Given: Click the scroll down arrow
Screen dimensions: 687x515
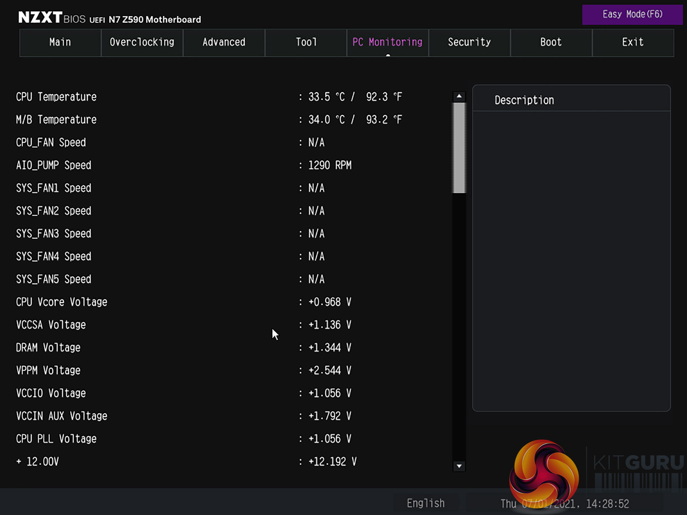Looking at the screenshot, I should point(459,466).
